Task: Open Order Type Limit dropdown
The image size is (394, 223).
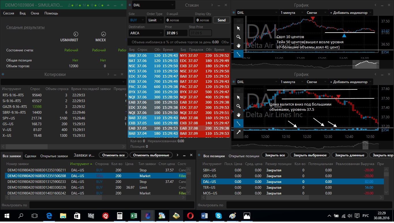Action: click(155, 20)
